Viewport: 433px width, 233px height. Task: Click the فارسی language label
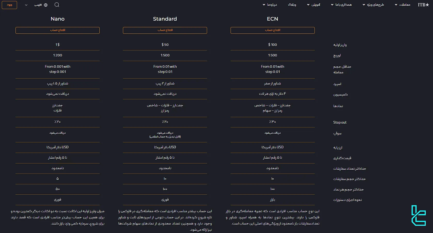click(39, 5)
